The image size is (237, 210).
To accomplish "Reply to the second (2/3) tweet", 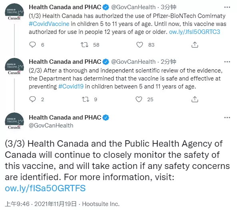I will point(32,99).
